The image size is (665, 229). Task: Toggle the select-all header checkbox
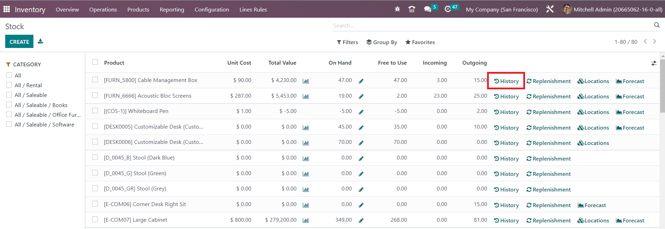tap(95, 62)
